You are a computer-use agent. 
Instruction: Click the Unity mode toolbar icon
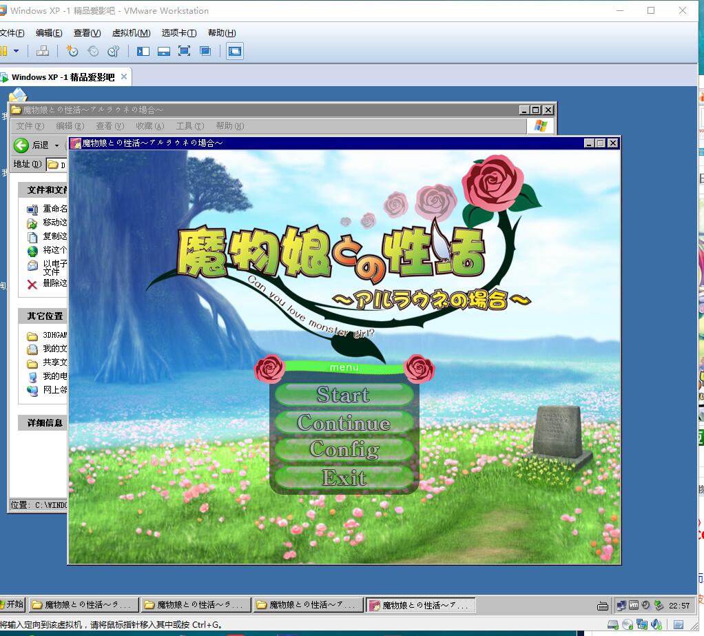click(x=205, y=51)
